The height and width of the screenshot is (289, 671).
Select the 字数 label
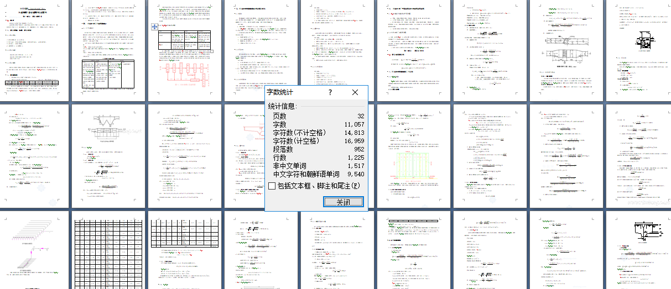280,124
